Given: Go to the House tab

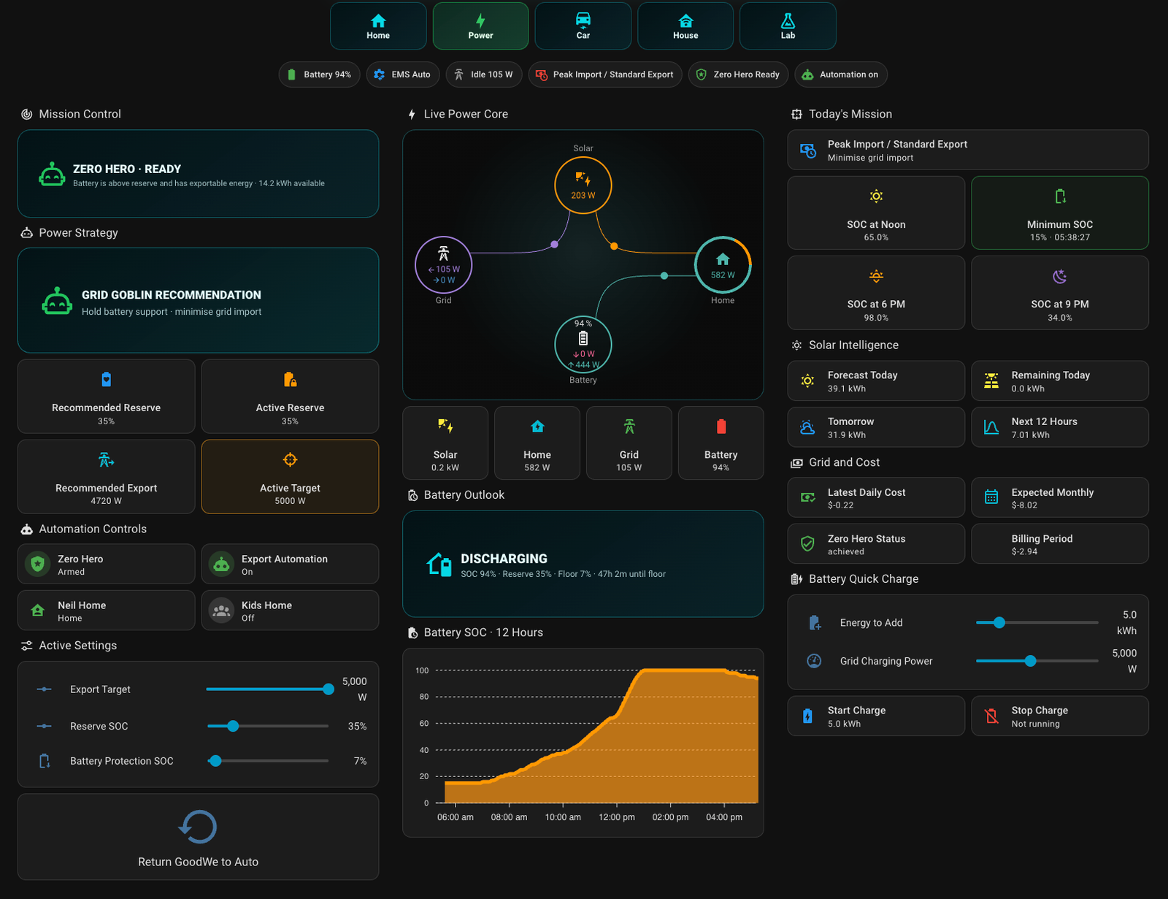Looking at the screenshot, I should click(x=685, y=26).
